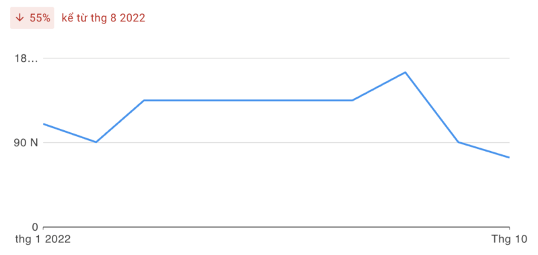Screen dimensions: 538x255
Task: Click the rising segment leading up to the peak
Action: click(379, 87)
